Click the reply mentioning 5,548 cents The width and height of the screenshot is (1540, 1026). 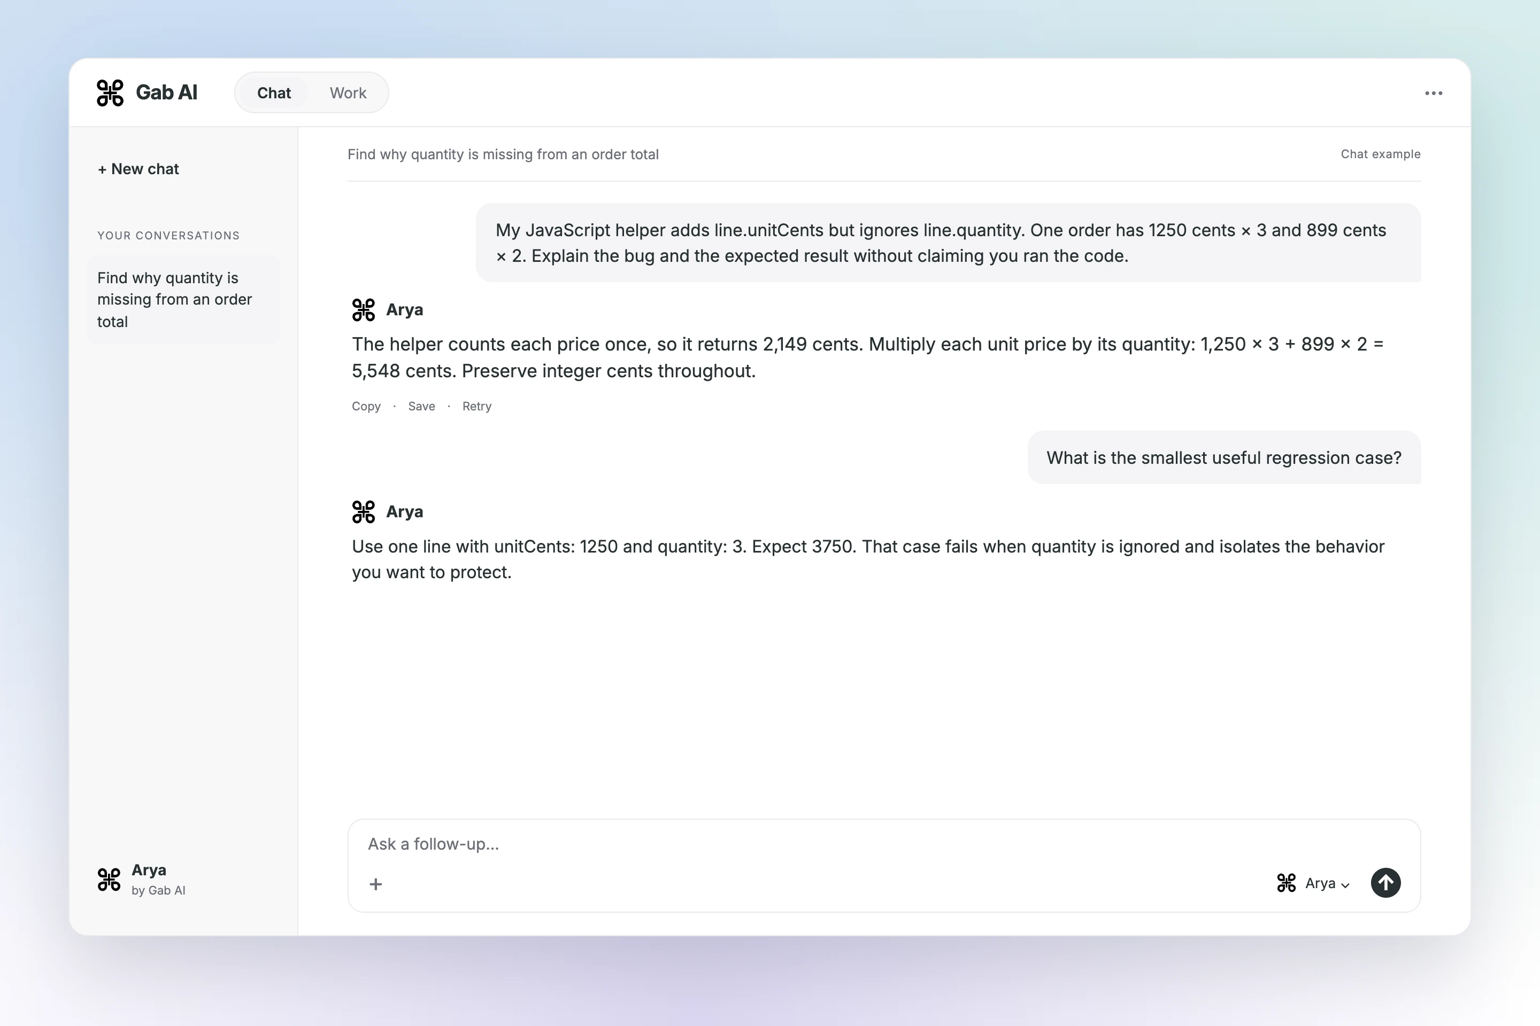tap(867, 357)
